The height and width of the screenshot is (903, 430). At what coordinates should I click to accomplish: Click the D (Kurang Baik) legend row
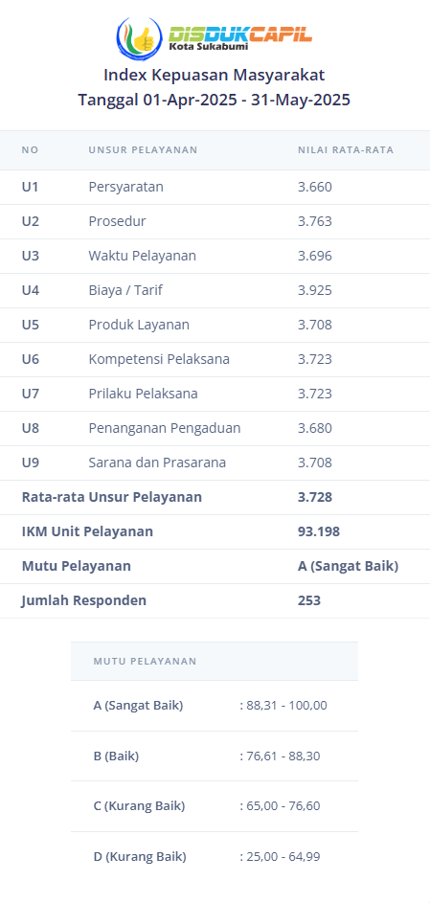click(215, 856)
